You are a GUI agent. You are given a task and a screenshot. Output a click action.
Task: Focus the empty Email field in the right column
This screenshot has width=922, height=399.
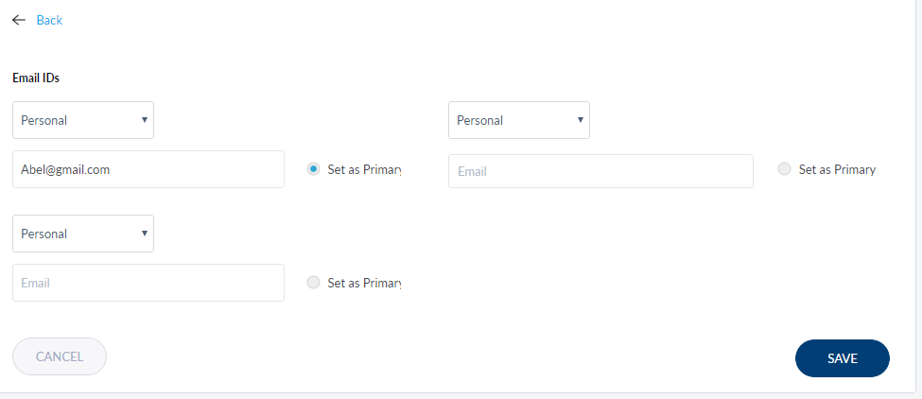click(x=600, y=171)
